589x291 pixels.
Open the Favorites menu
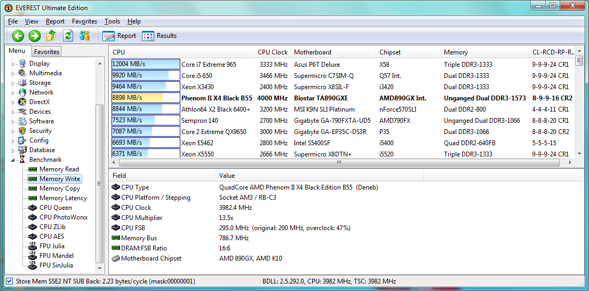[84, 21]
